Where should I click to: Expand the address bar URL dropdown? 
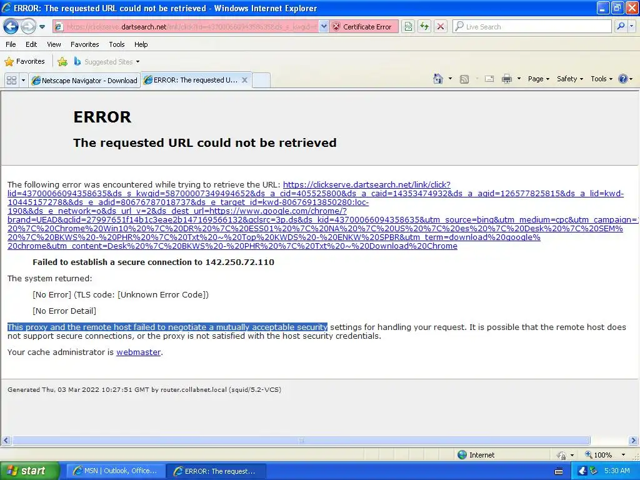pyautogui.click(x=323, y=26)
